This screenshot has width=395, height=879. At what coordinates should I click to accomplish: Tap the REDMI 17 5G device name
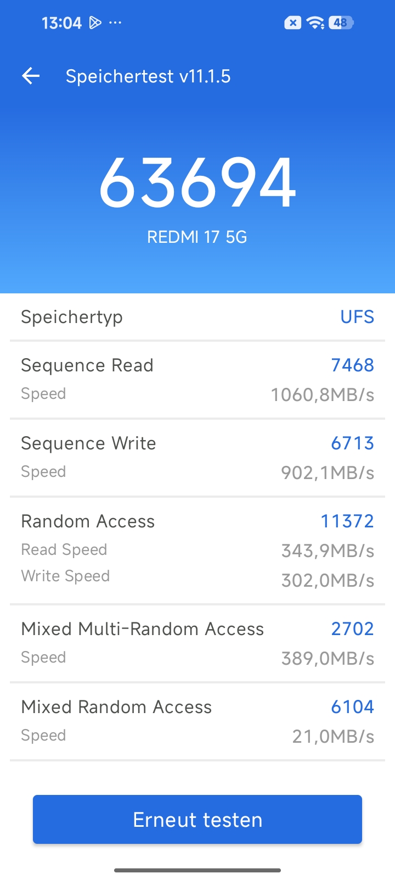(x=197, y=237)
